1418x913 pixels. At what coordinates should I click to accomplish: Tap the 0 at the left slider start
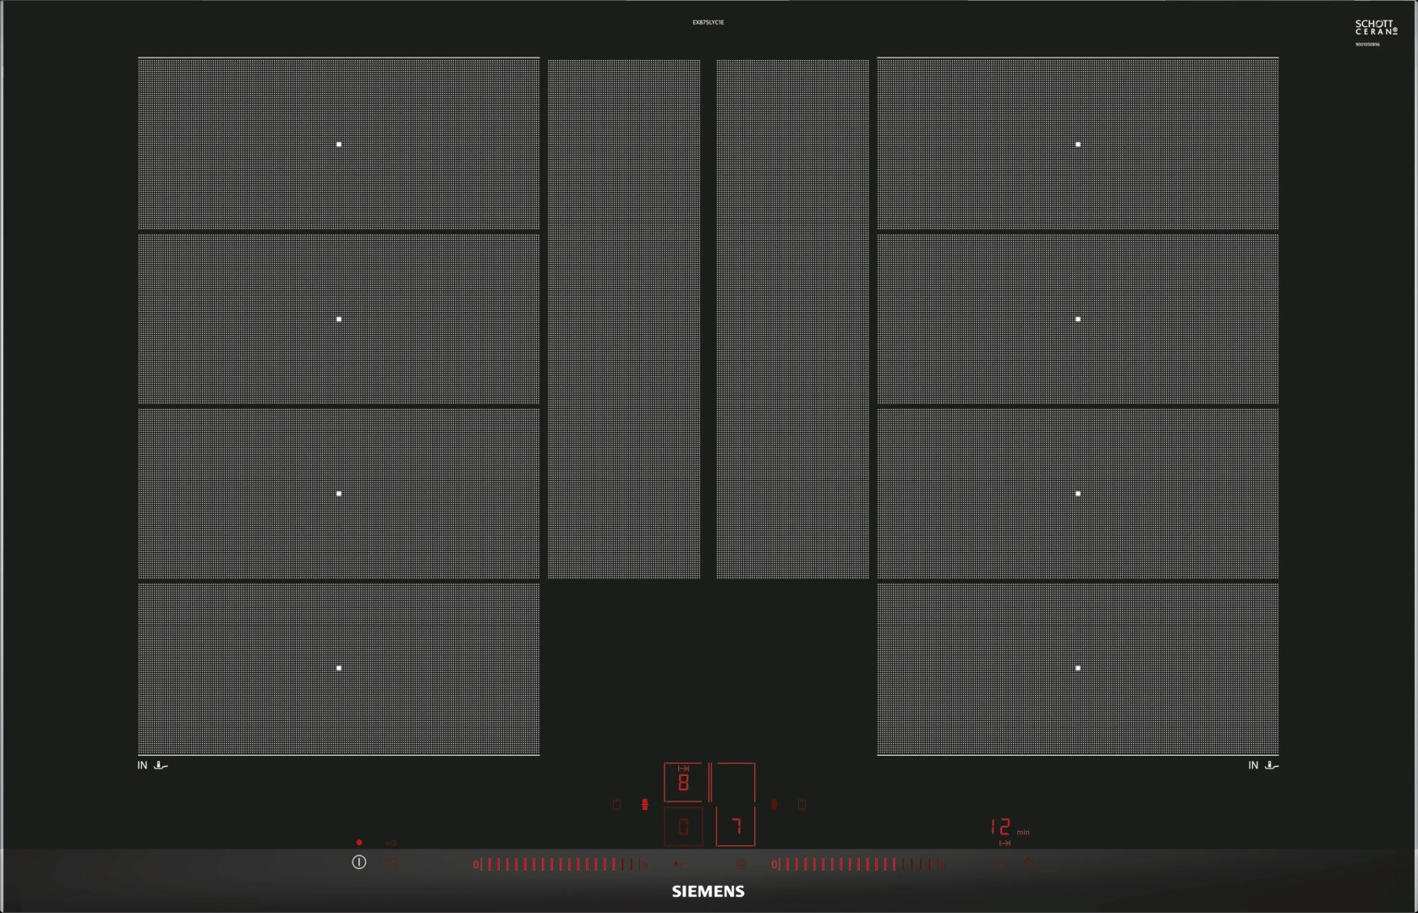pos(476,864)
